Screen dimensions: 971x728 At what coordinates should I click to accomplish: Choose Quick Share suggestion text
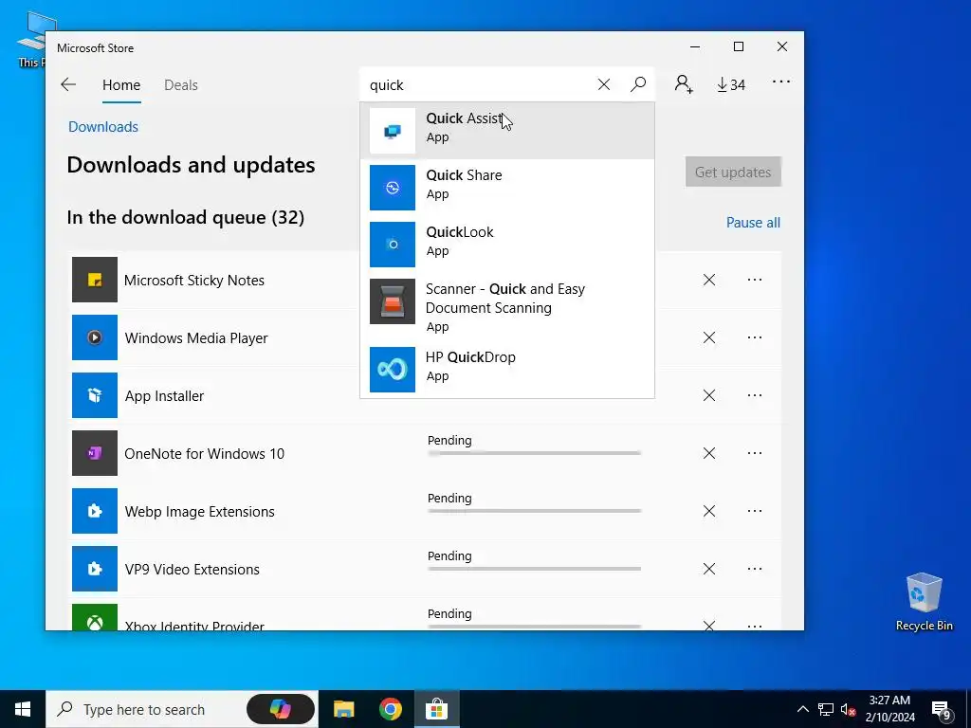pos(464,175)
